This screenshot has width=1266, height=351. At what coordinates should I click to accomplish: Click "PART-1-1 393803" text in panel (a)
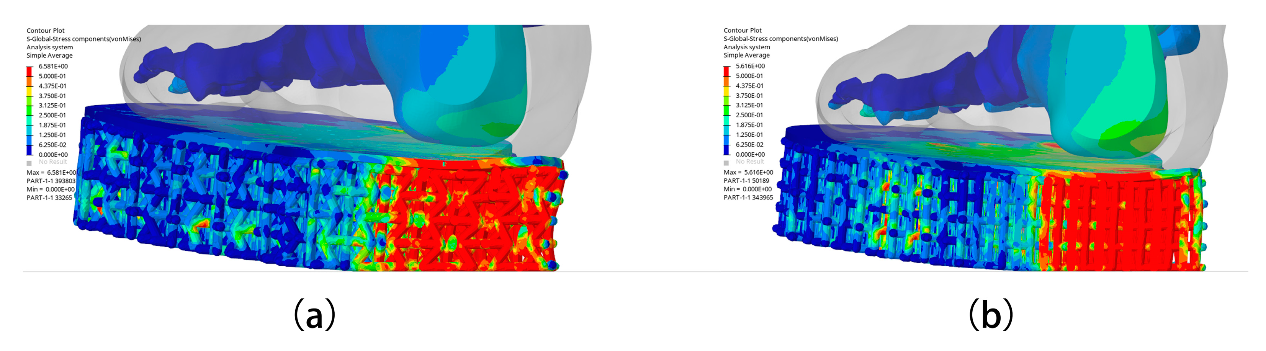coord(51,181)
